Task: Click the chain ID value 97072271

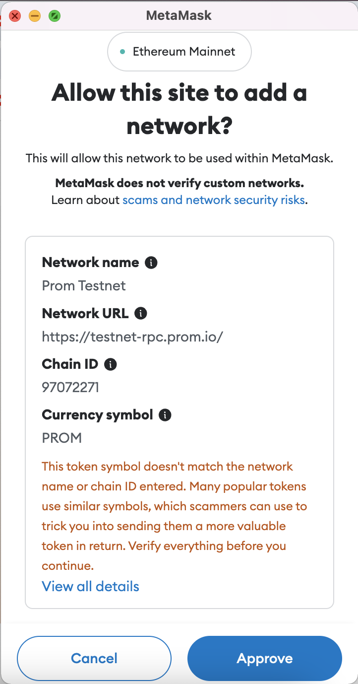Action: (70, 387)
